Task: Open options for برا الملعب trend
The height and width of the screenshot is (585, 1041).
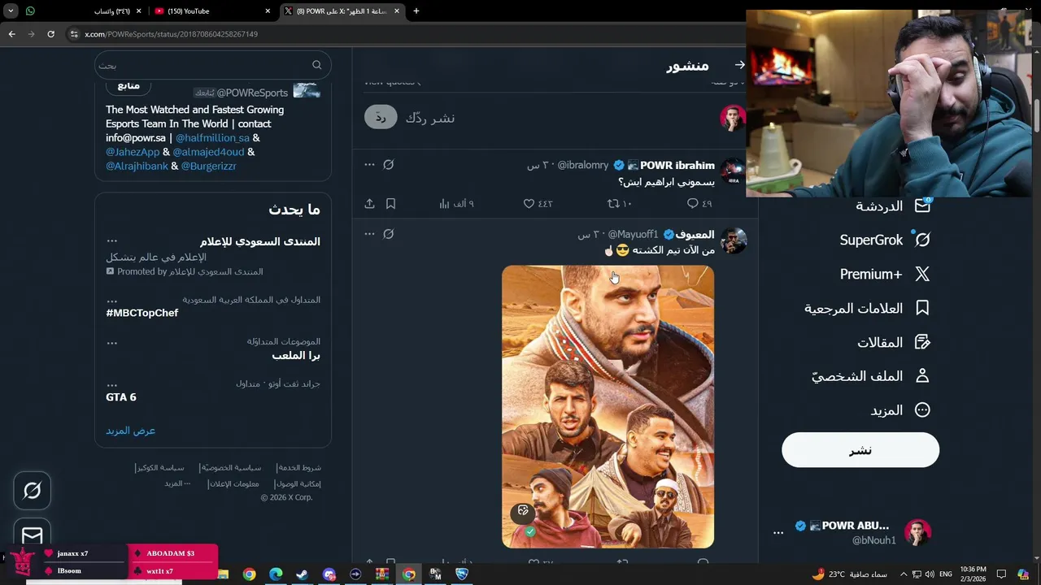Action: 112,343
